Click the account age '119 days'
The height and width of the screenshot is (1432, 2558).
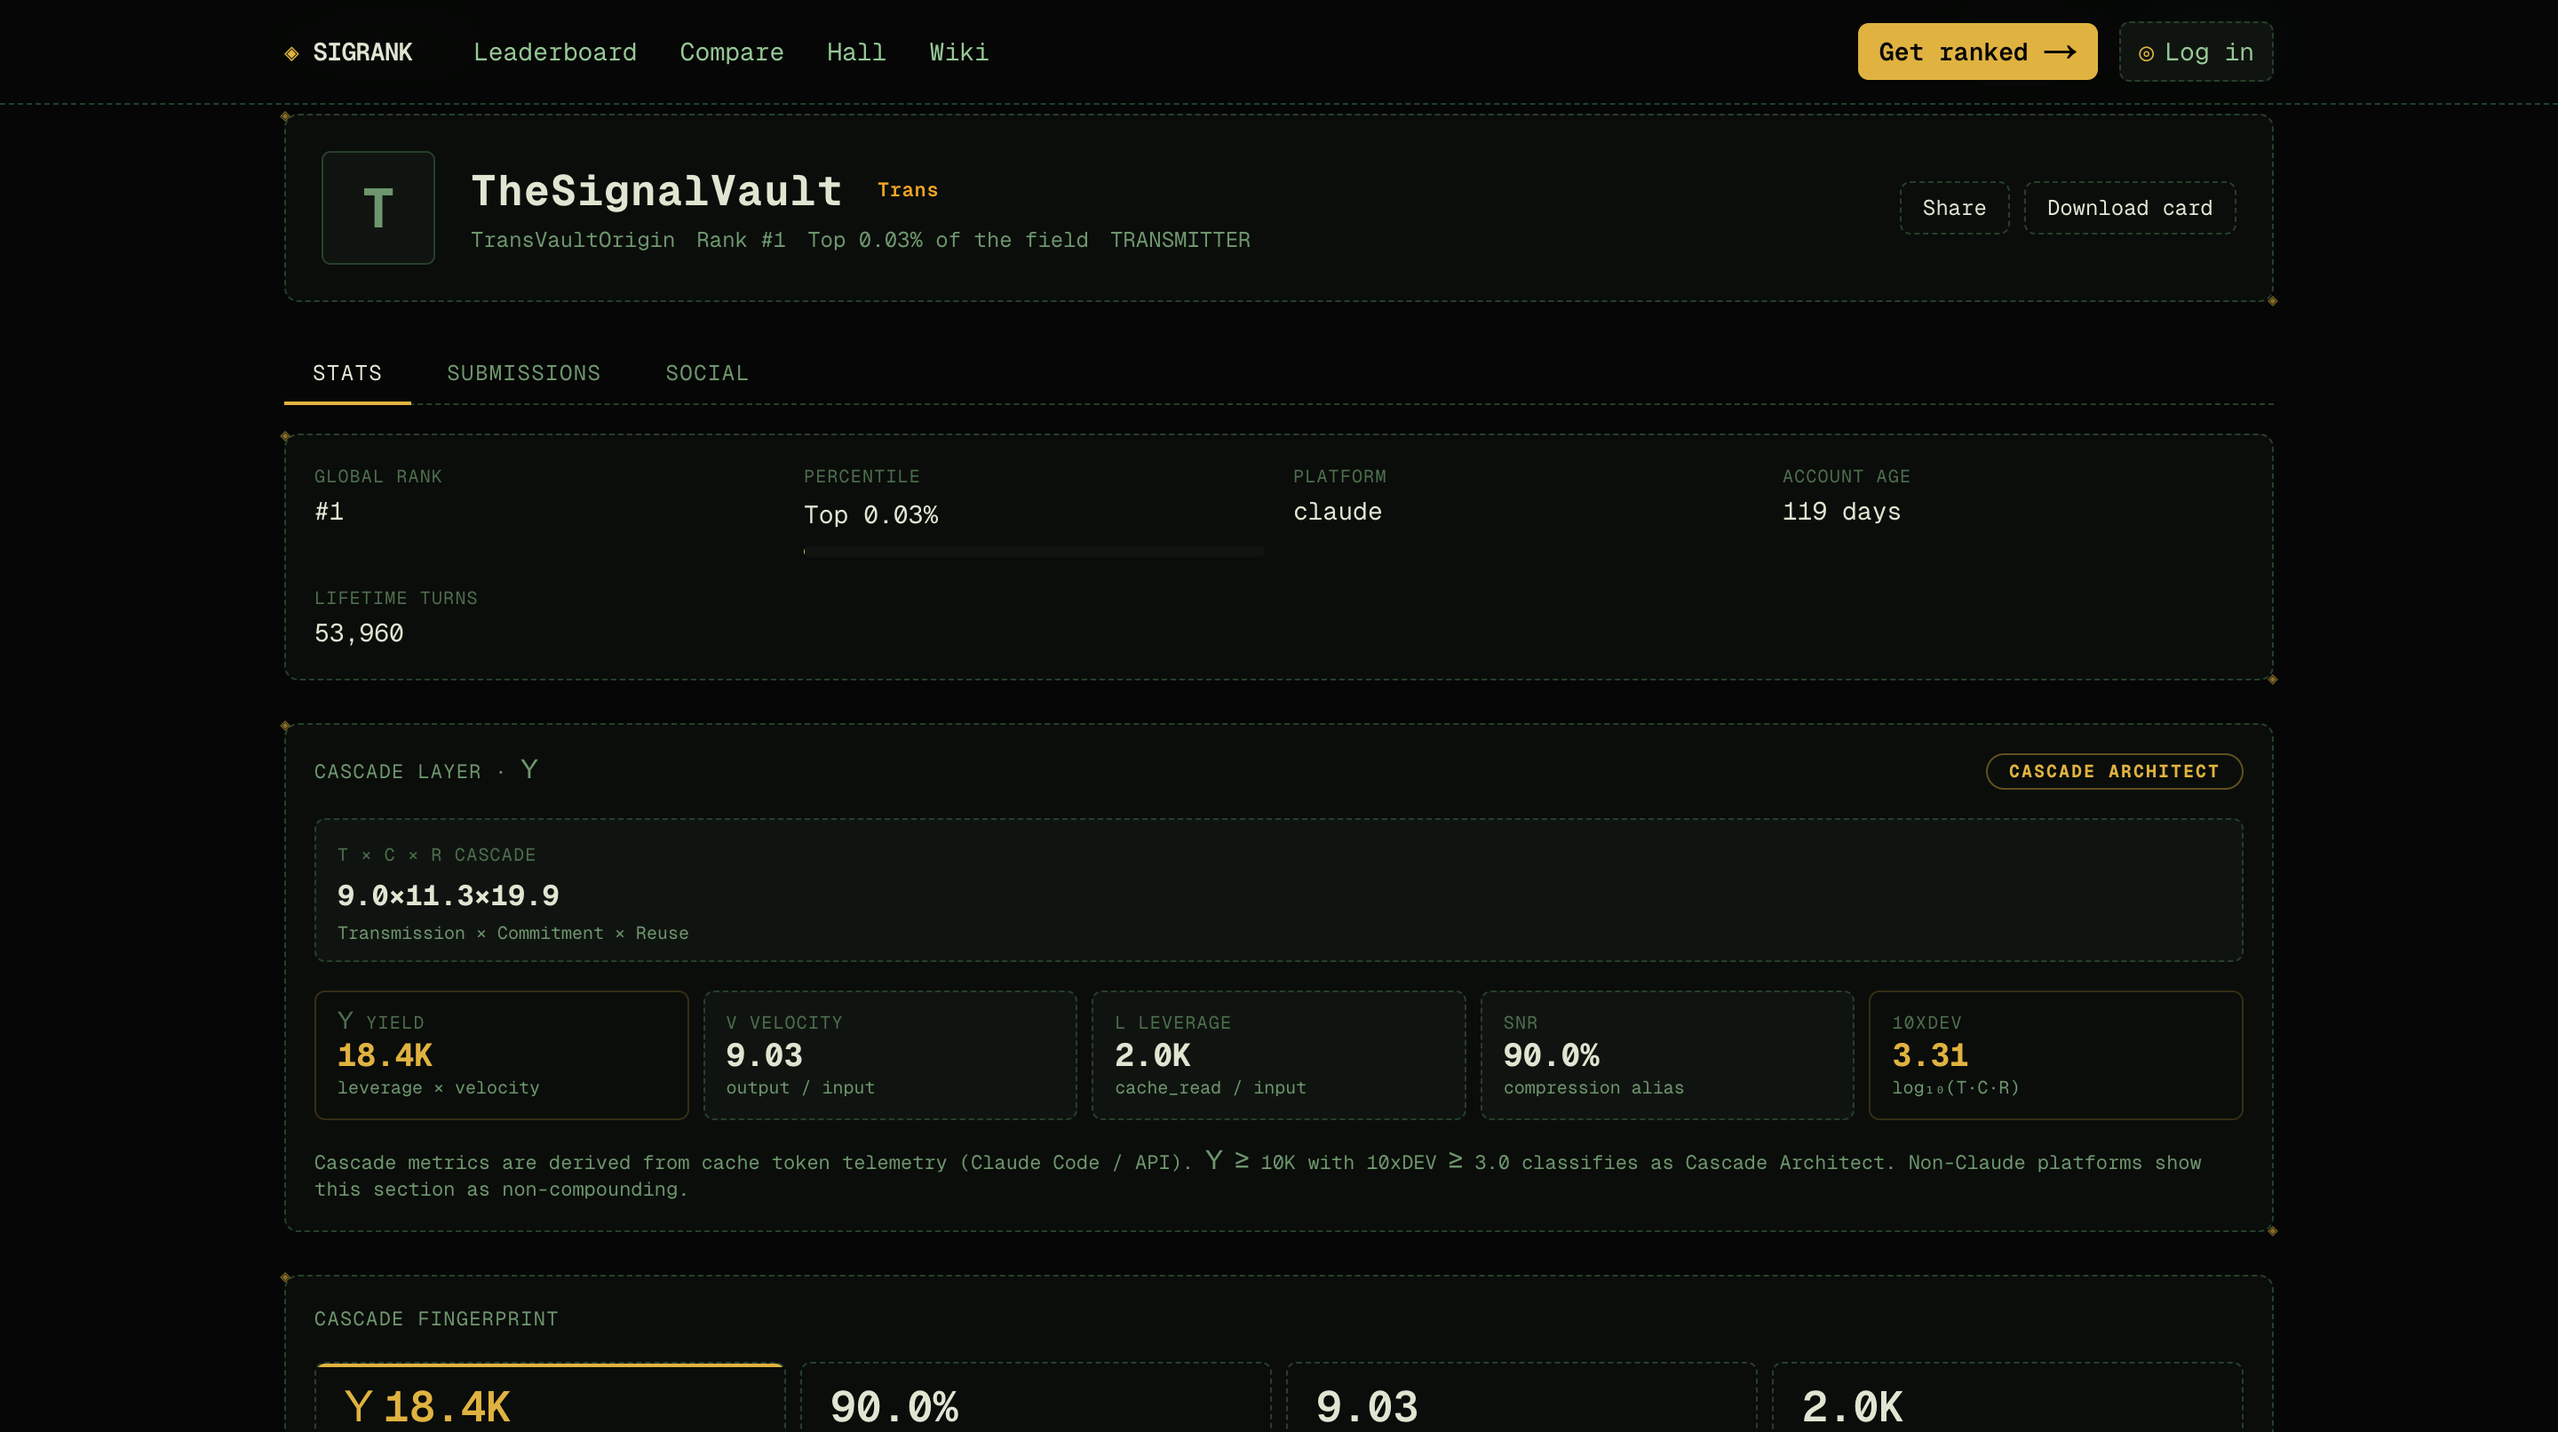[x=1841, y=512]
